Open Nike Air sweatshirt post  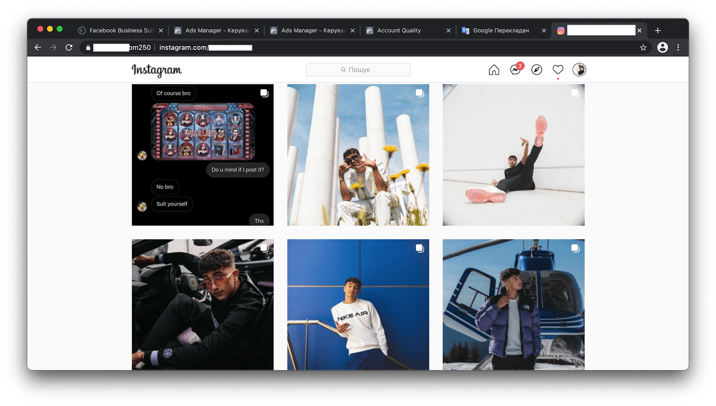click(358, 305)
